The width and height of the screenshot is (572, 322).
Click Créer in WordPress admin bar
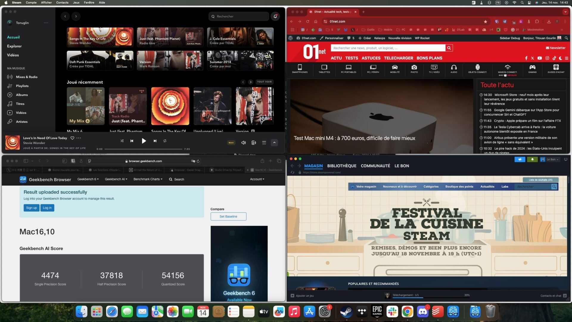[x=364, y=38]
